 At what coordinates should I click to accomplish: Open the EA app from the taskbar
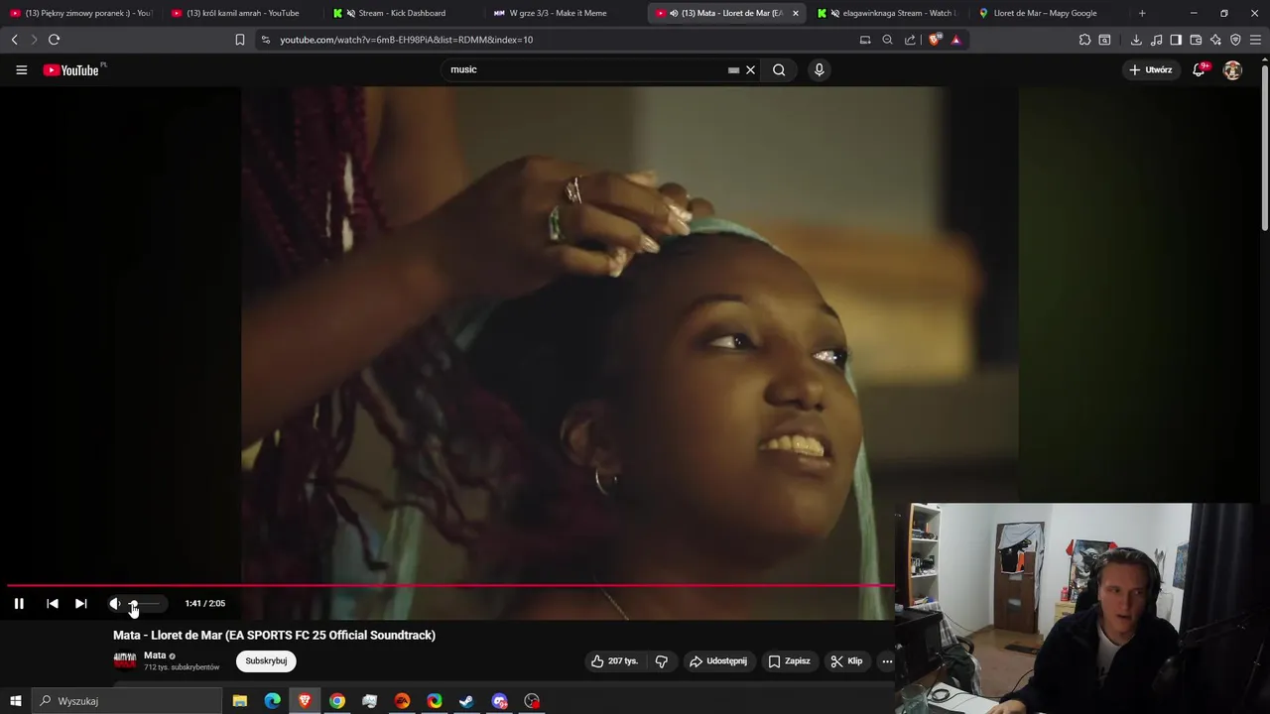402,701
